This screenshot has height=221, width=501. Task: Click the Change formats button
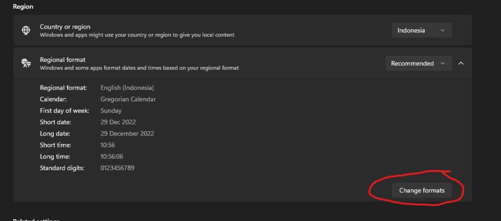422,190
